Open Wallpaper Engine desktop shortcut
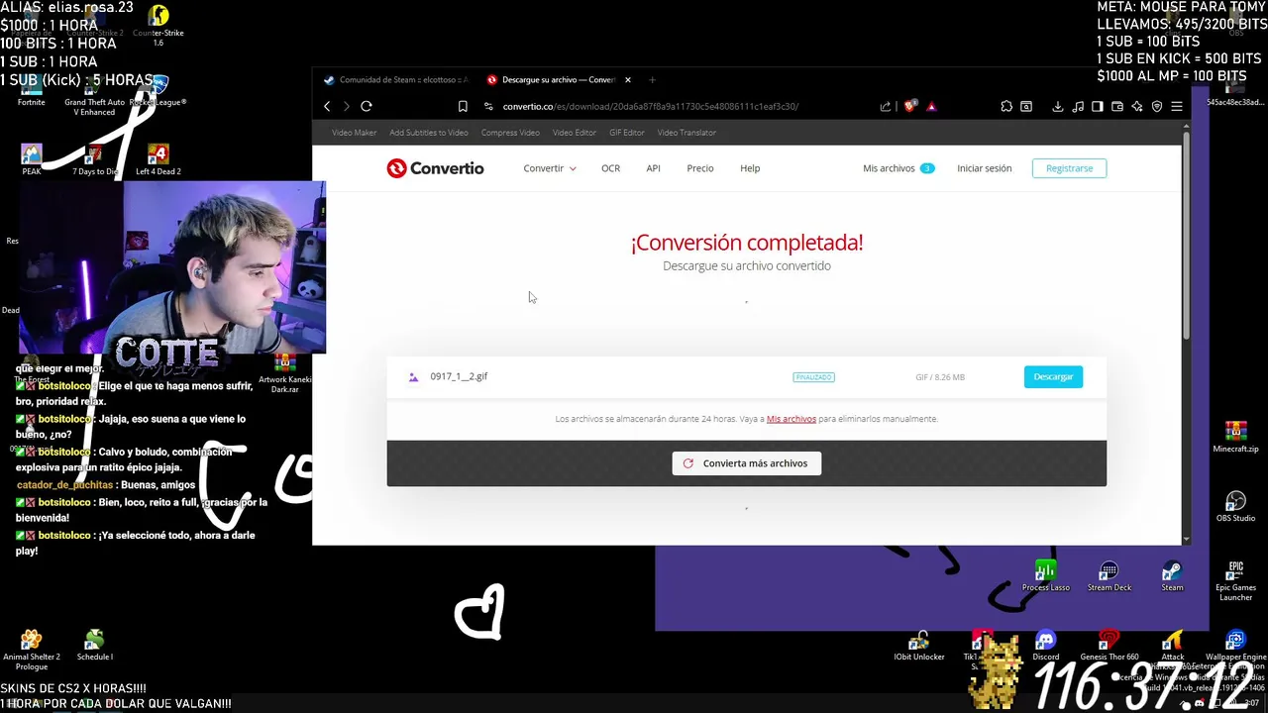The height and width of the screenshot is (713, 1268). click(x=1235, y=646)
